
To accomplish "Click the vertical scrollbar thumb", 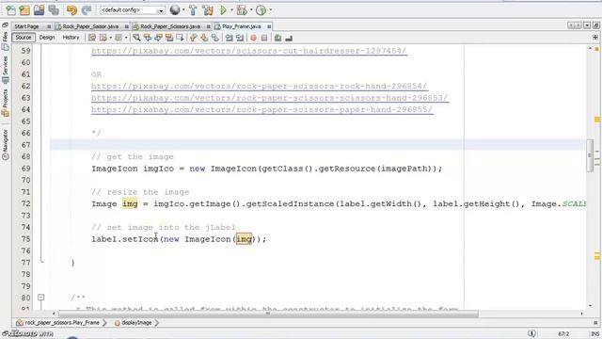I will [590, 155].
